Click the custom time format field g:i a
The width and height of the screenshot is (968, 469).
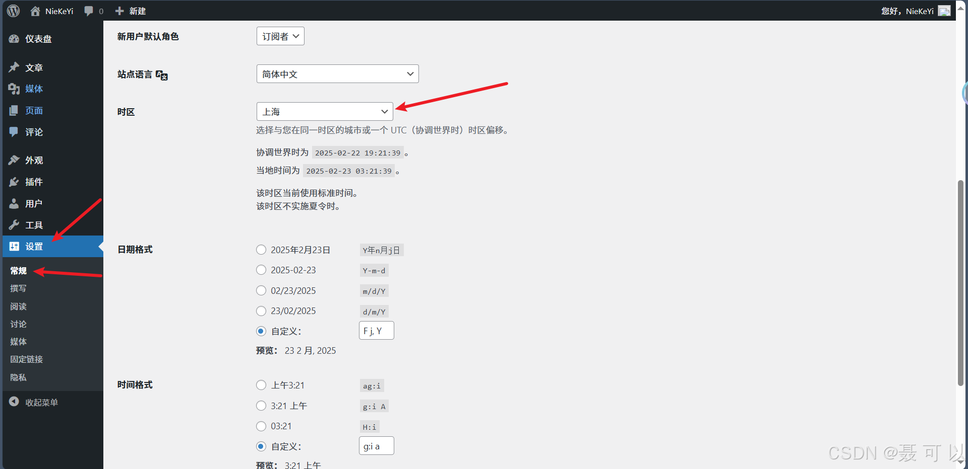point(377,446)
